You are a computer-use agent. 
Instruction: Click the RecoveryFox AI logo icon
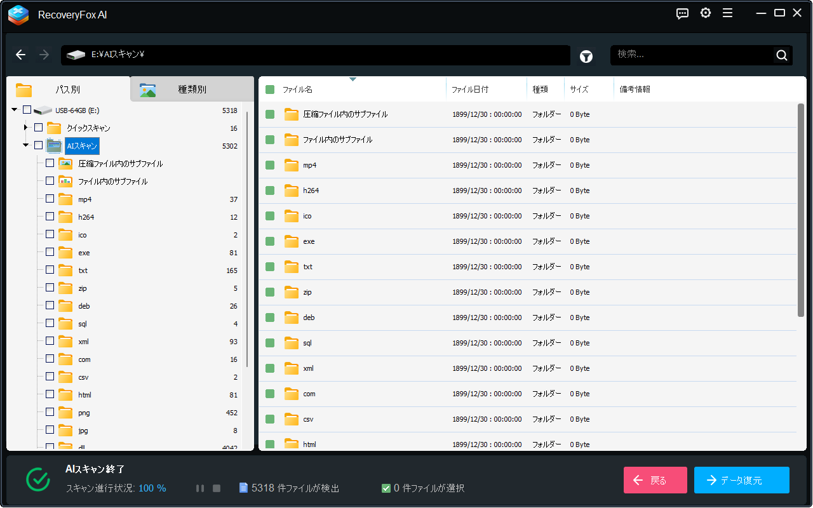(18, 15)
